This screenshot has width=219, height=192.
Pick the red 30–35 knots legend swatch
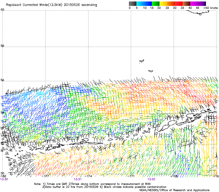coord(179,4)
